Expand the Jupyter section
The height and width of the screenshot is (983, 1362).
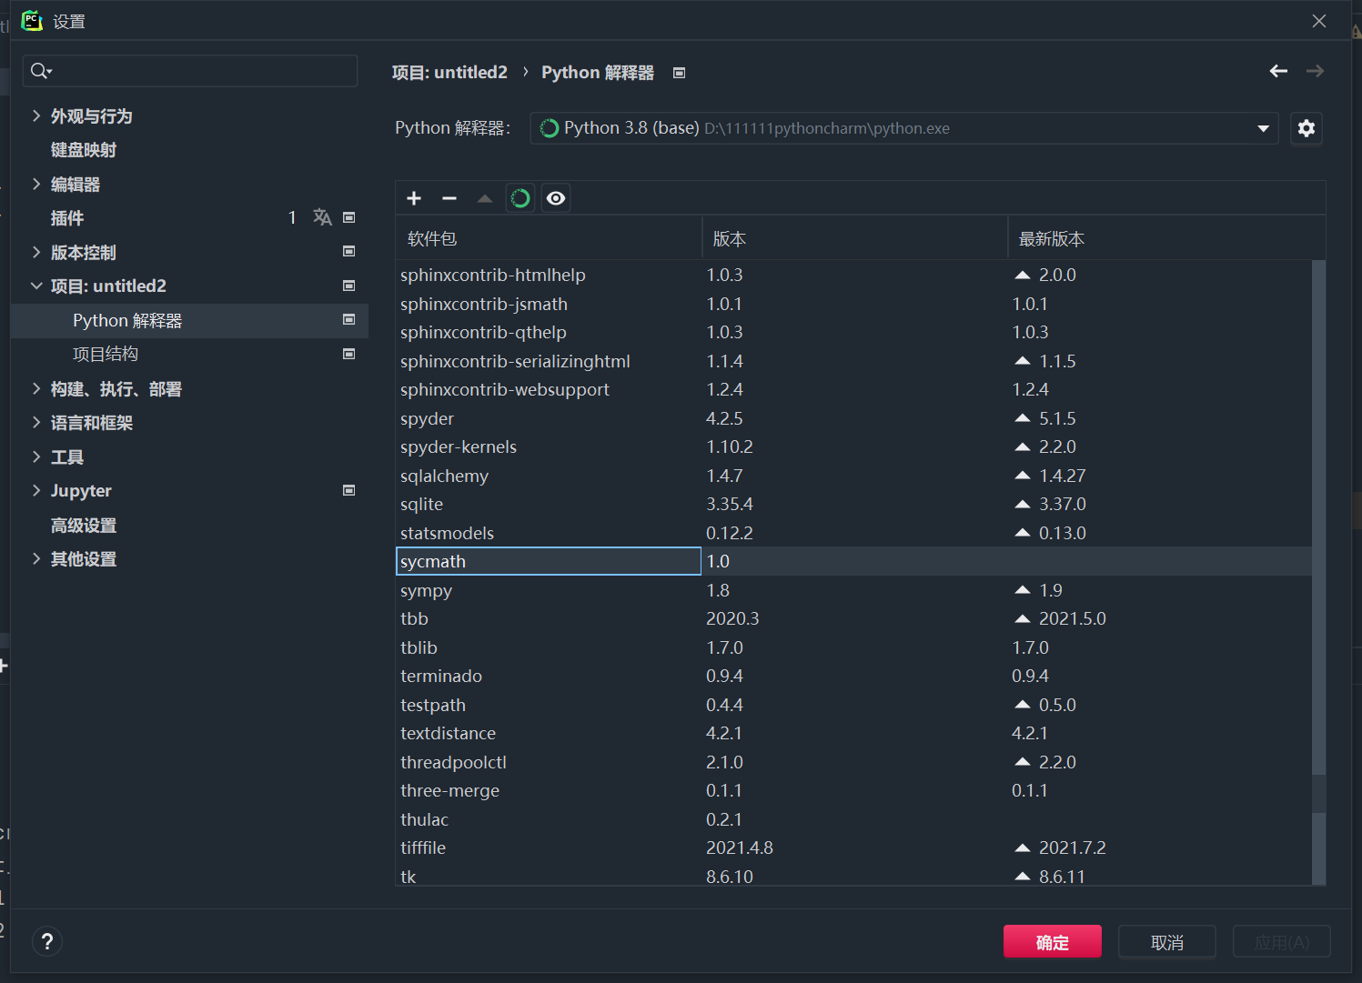coord(36,490)
